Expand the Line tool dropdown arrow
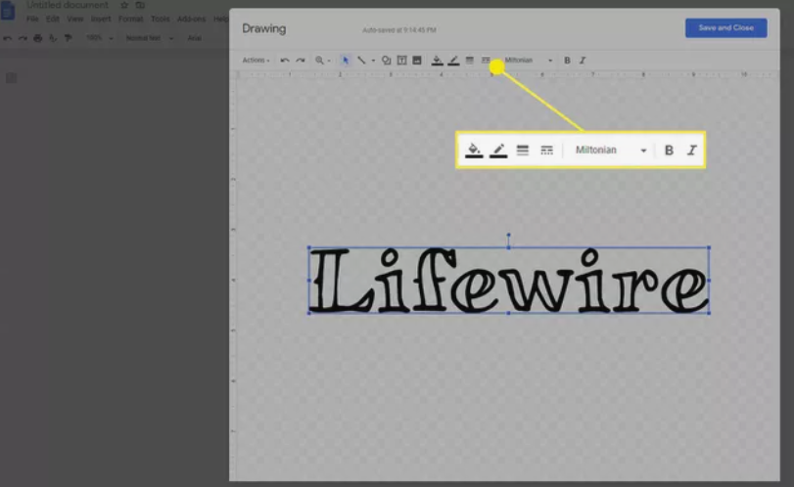The width and height of the screenshot is (794, 487). (373, 61)
